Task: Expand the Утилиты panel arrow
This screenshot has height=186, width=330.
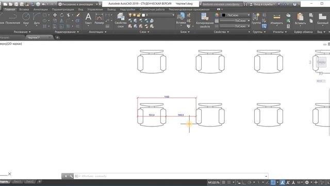Action: [286, 32]
